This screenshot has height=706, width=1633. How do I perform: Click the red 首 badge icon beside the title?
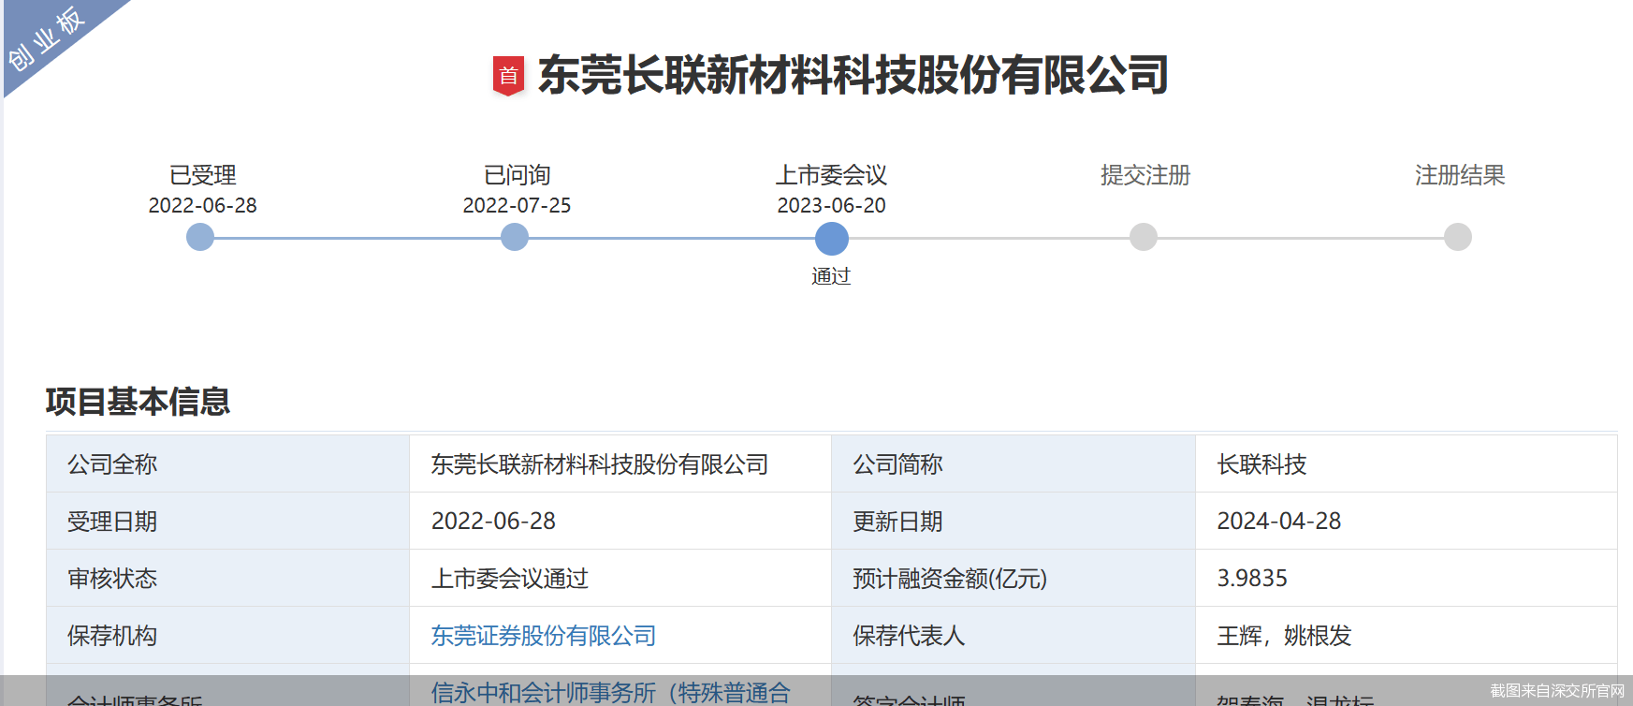508,76
